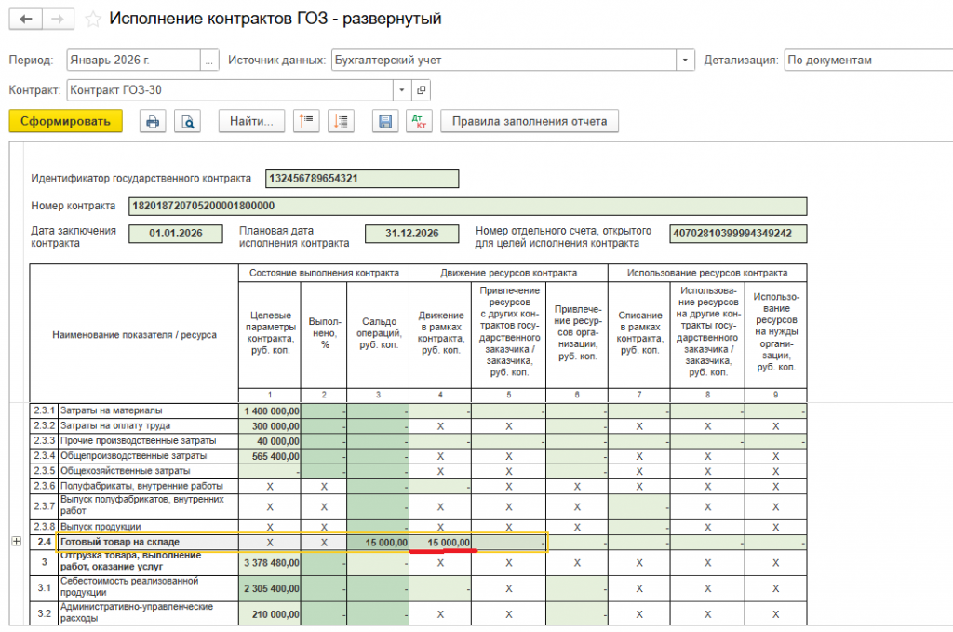This screenshot has width=953, height=632.
Task: Go back with the left arrow button
Action: point(25,20)
